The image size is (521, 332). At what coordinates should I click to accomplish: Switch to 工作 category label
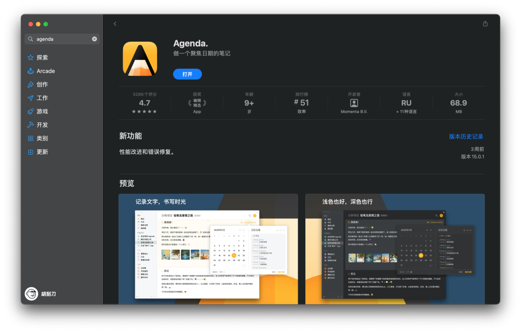click(42, 98)
